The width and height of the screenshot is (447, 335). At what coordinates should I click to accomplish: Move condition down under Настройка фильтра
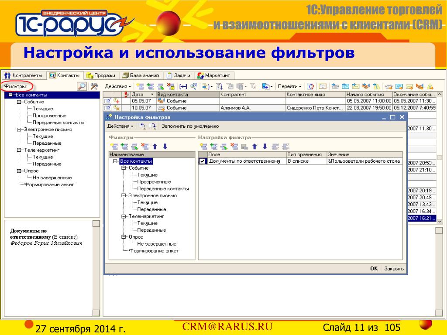pyautogui.click(x=265, y=147)
